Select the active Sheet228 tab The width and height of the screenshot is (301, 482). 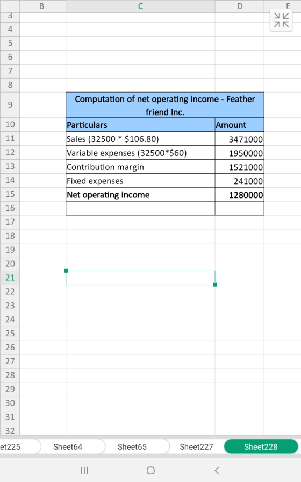261,446
